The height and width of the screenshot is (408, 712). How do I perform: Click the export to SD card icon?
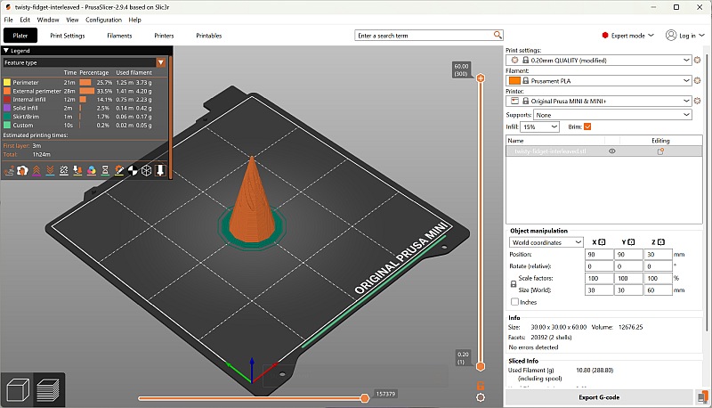click(x=702, y=397)
